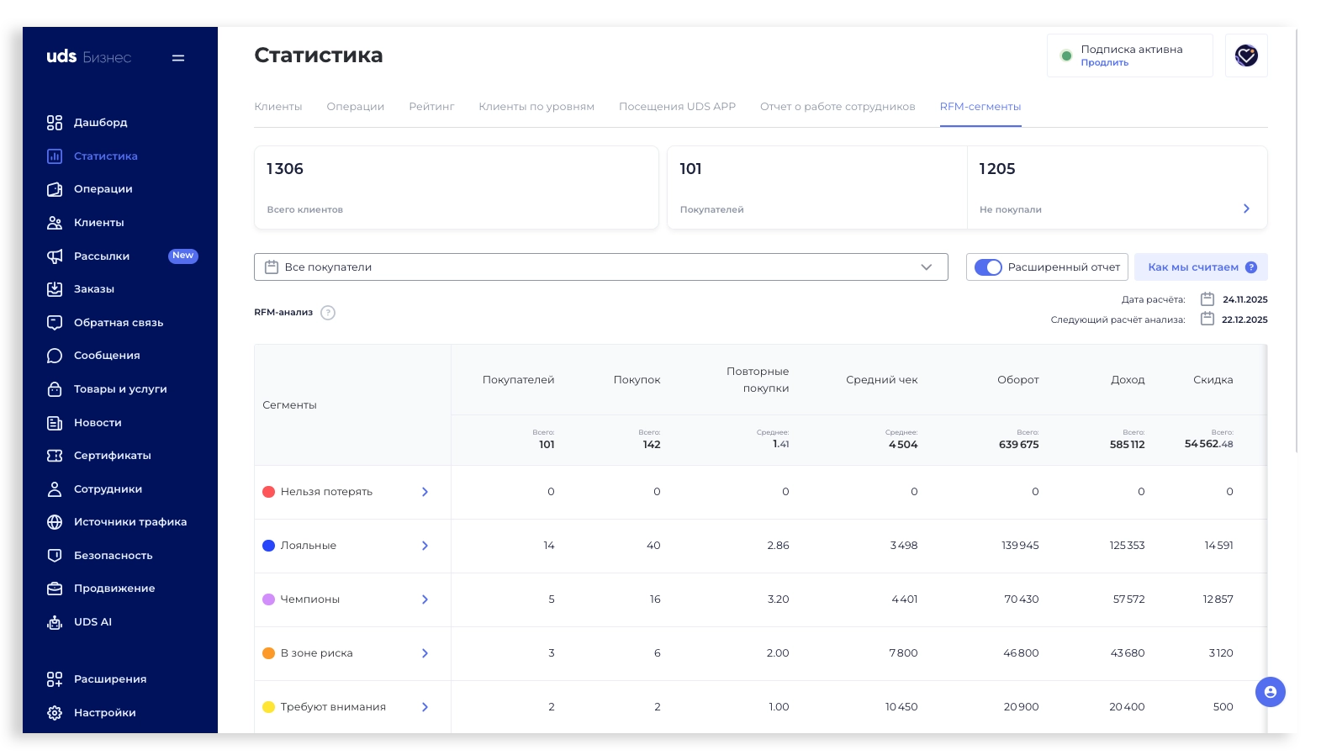Open the Все покупатели dropdown
This screenshot has height=755, width=1321.
[x=600, y=267]
